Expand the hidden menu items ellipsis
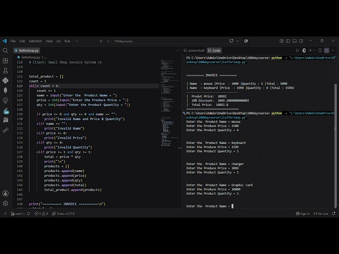Image resolution: width=339 pixels, height=254 pixels. (x=77, y=41)
